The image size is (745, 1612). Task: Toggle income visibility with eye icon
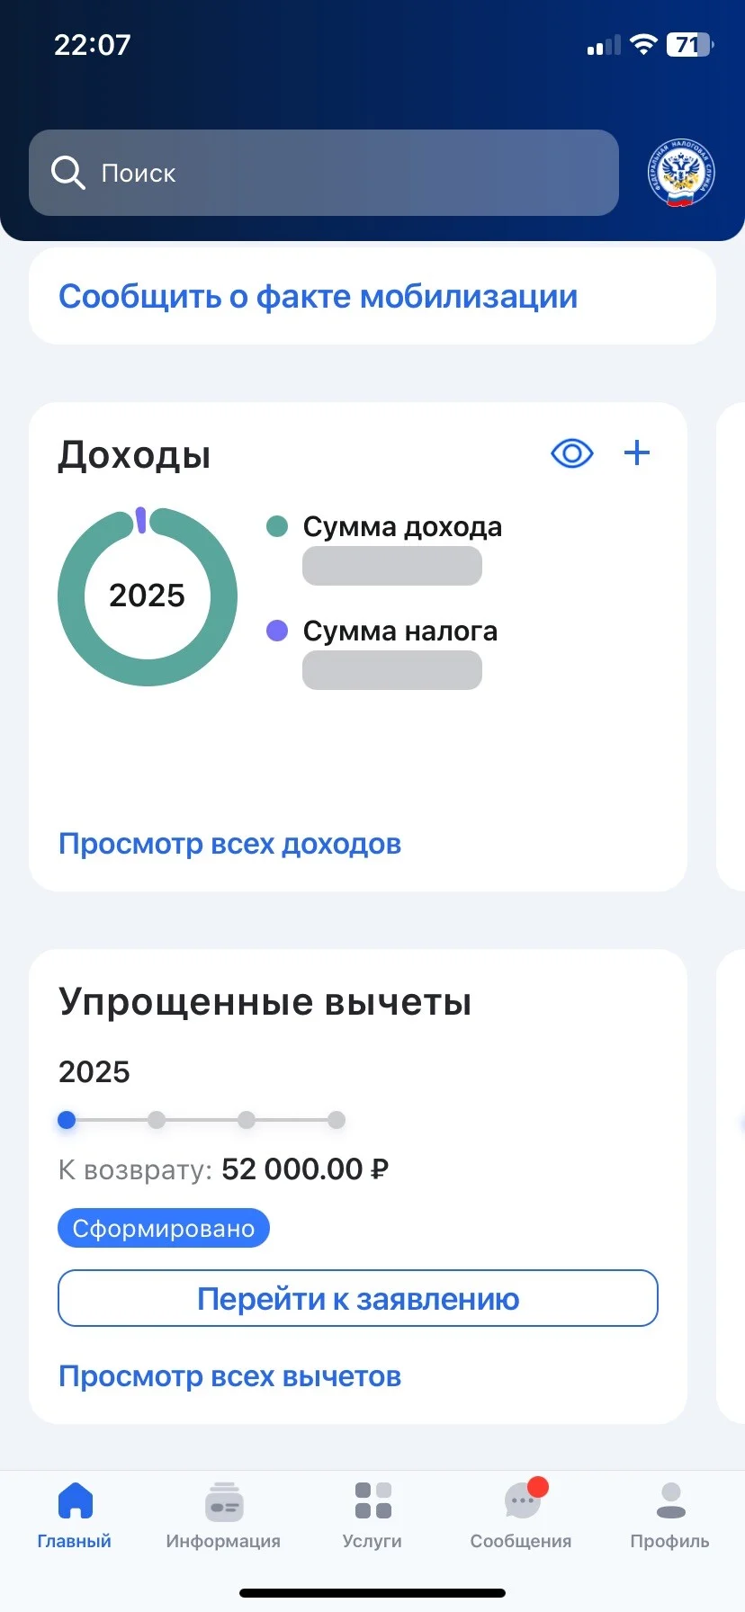pos(571,453)
